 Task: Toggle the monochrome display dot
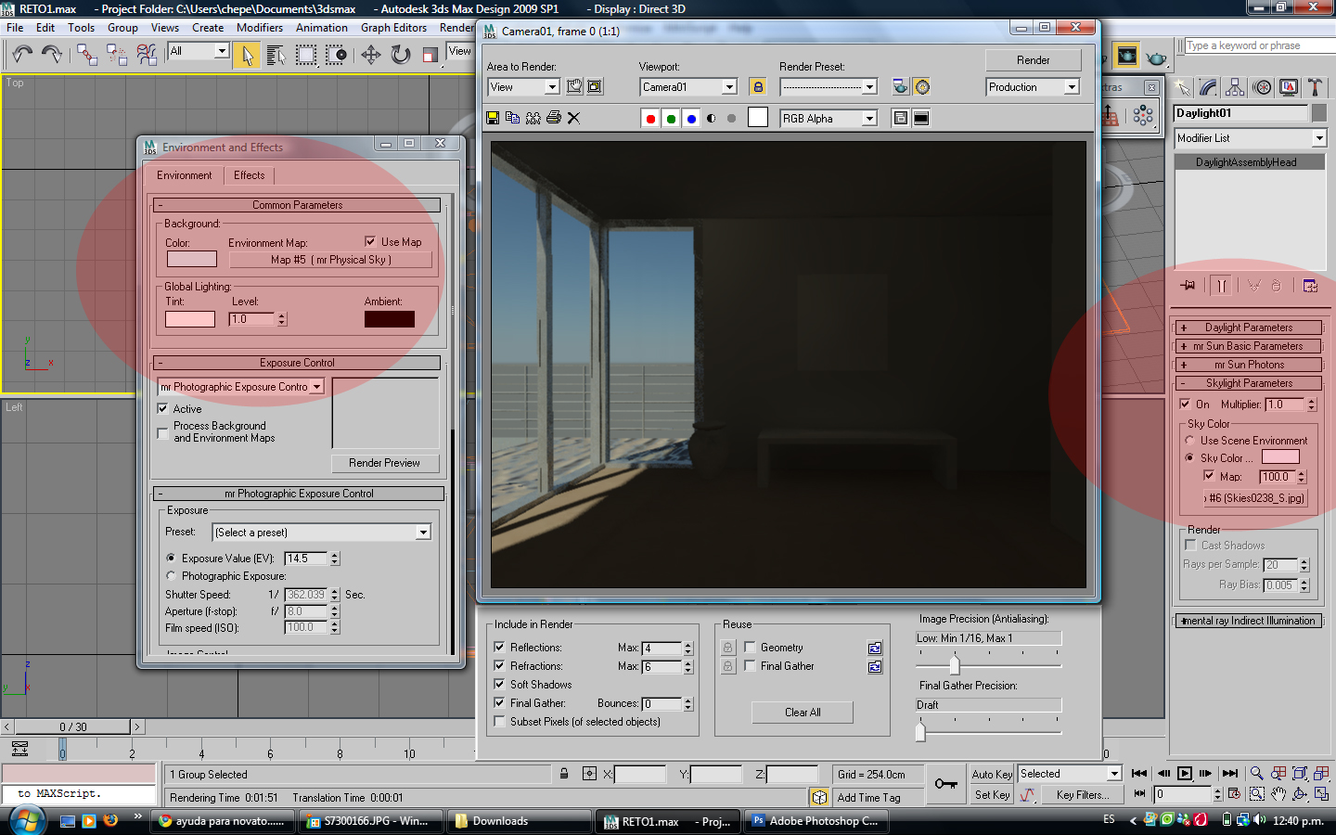[732, 118]
